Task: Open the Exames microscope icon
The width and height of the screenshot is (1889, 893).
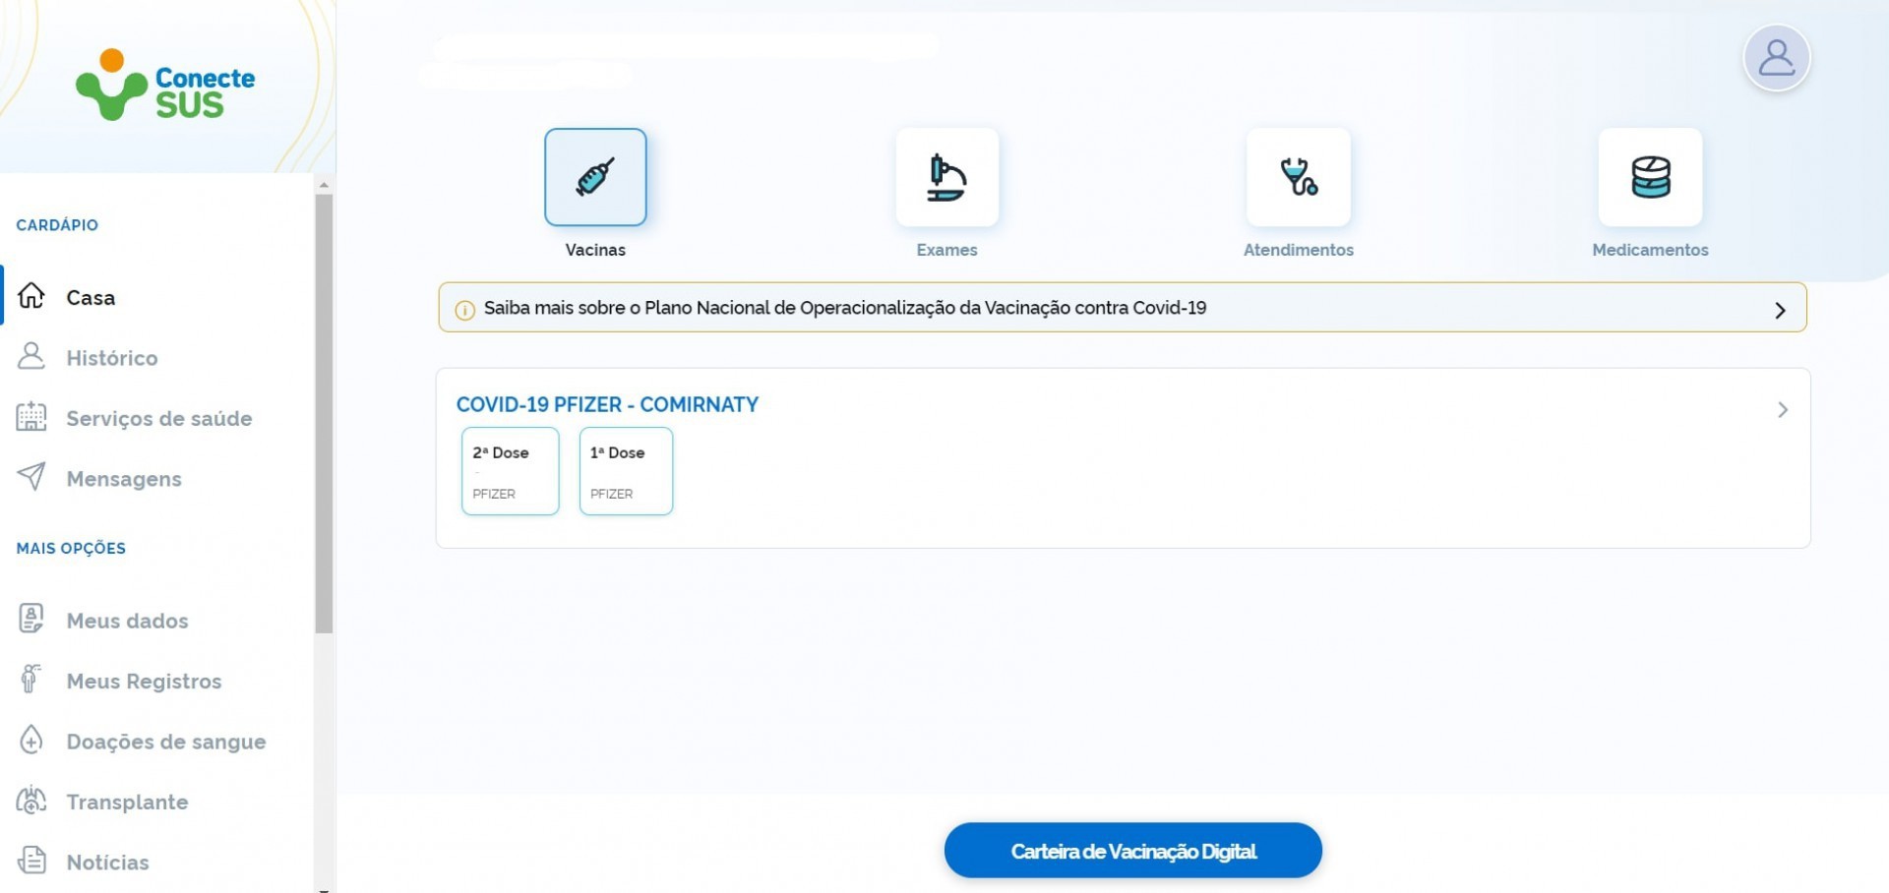Action: tap(946, 177)
